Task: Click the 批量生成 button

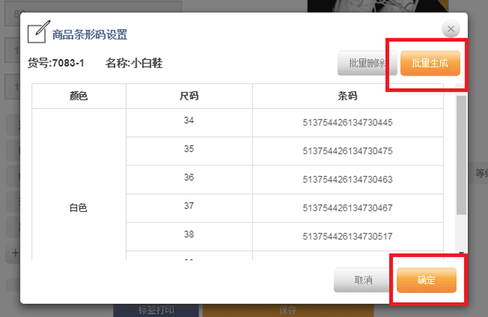Action: pyautogui.click(x=430, y=63)
